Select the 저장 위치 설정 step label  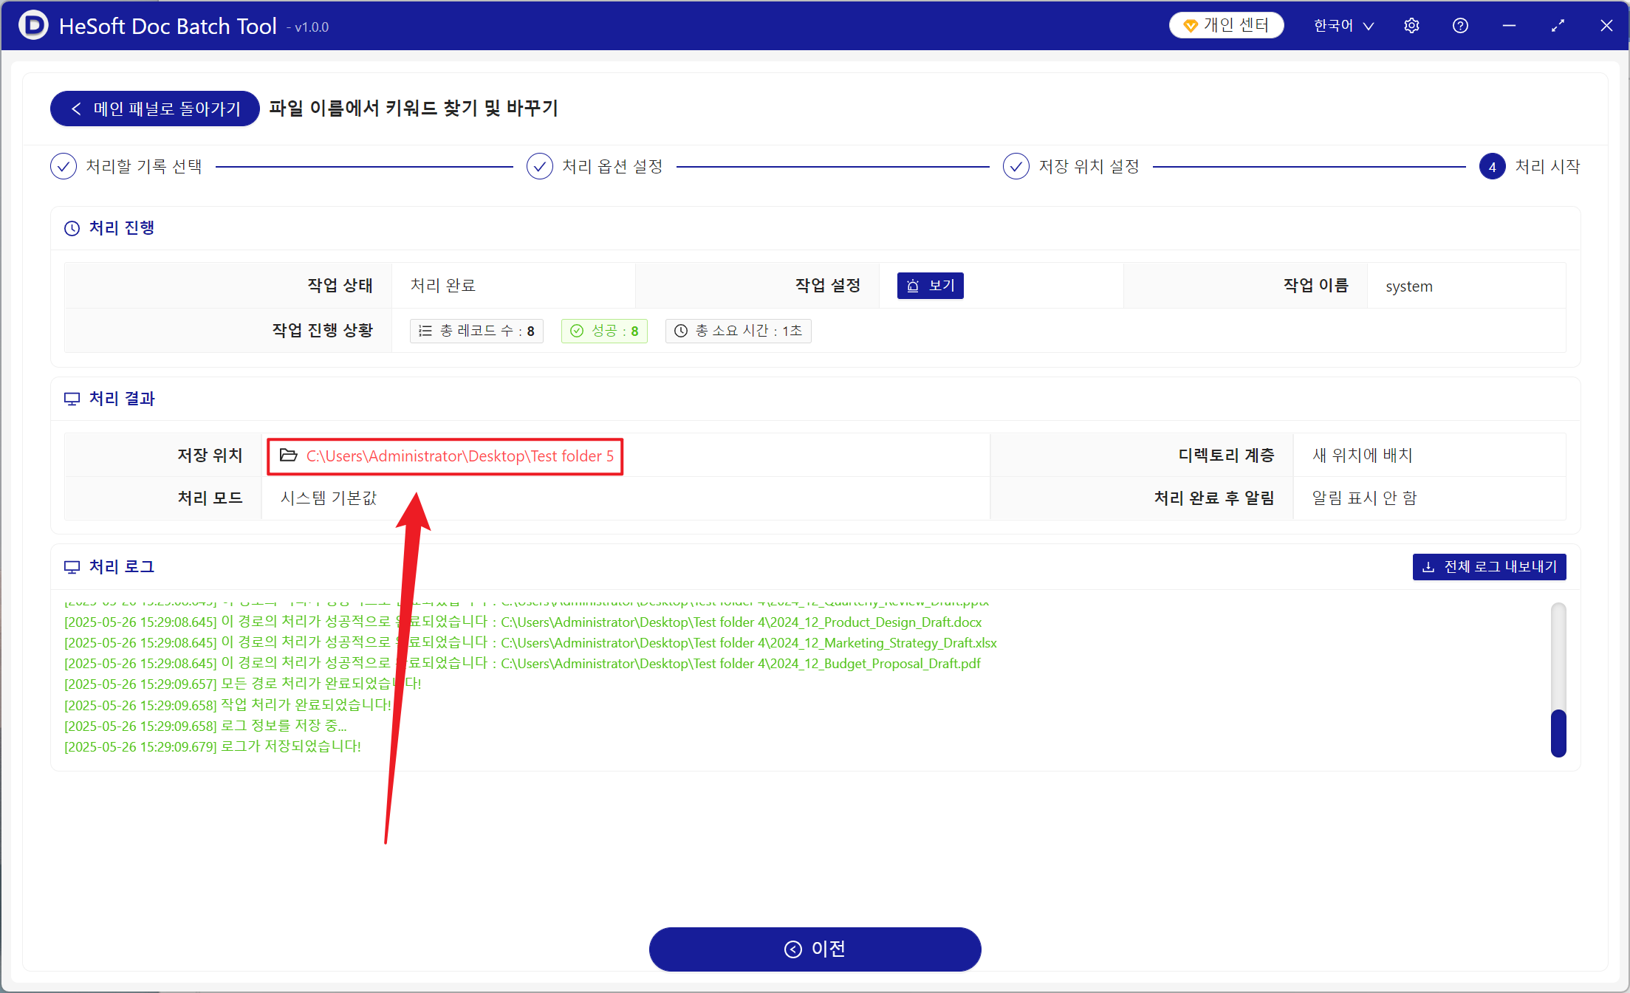pos(1089,167)
